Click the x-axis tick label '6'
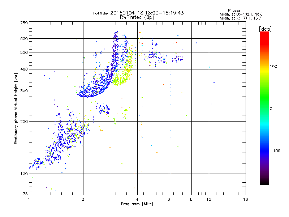 click(169, 199)
